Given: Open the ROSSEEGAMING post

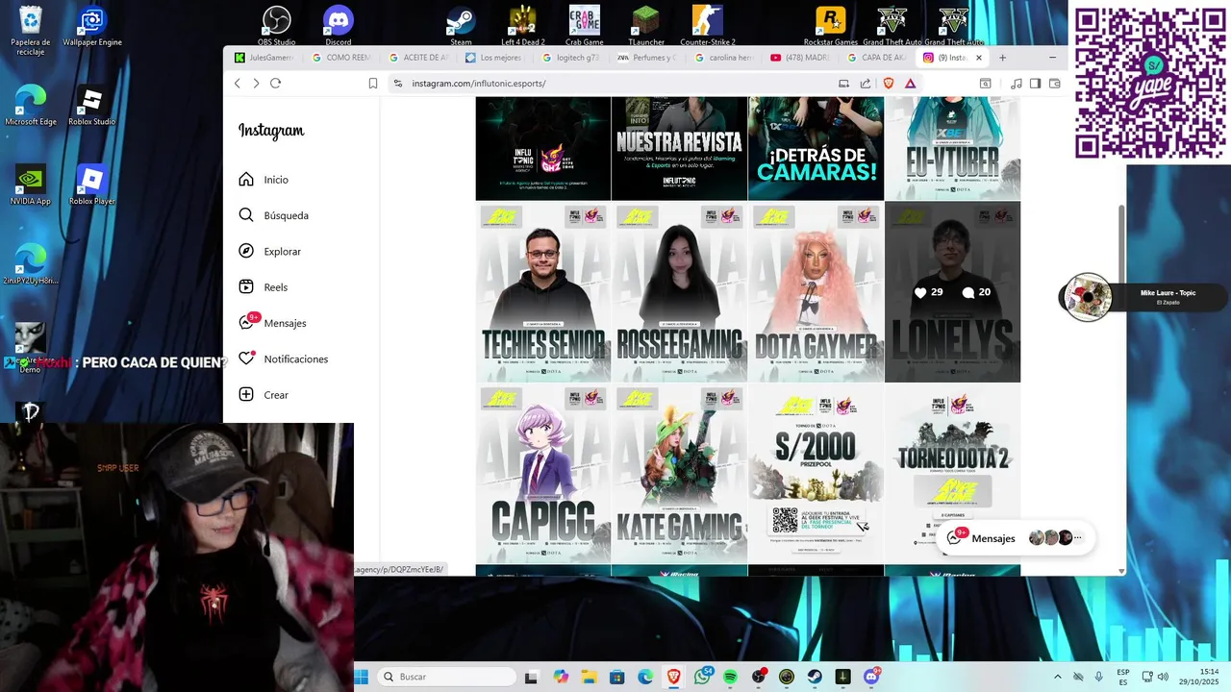Looking at the screenshot, I should tap(679, 292).
